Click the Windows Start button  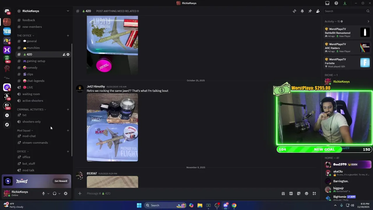click(x=139, y=205)
